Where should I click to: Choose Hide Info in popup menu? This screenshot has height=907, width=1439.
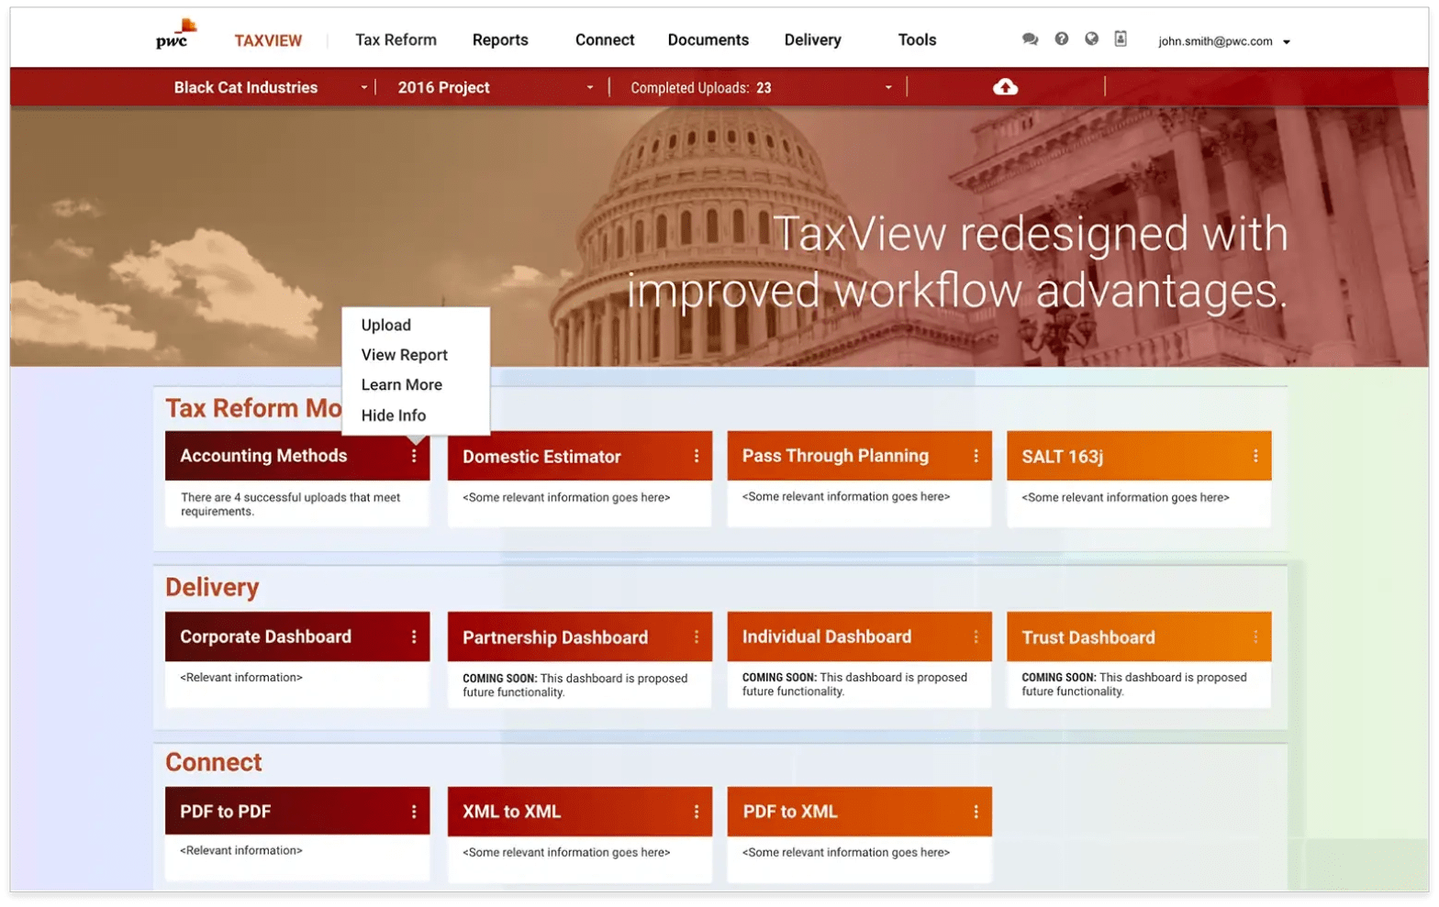[393, 415]
